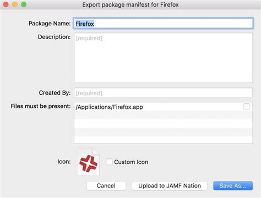Upload the manifest to JAMF Nation

[170, 186]
